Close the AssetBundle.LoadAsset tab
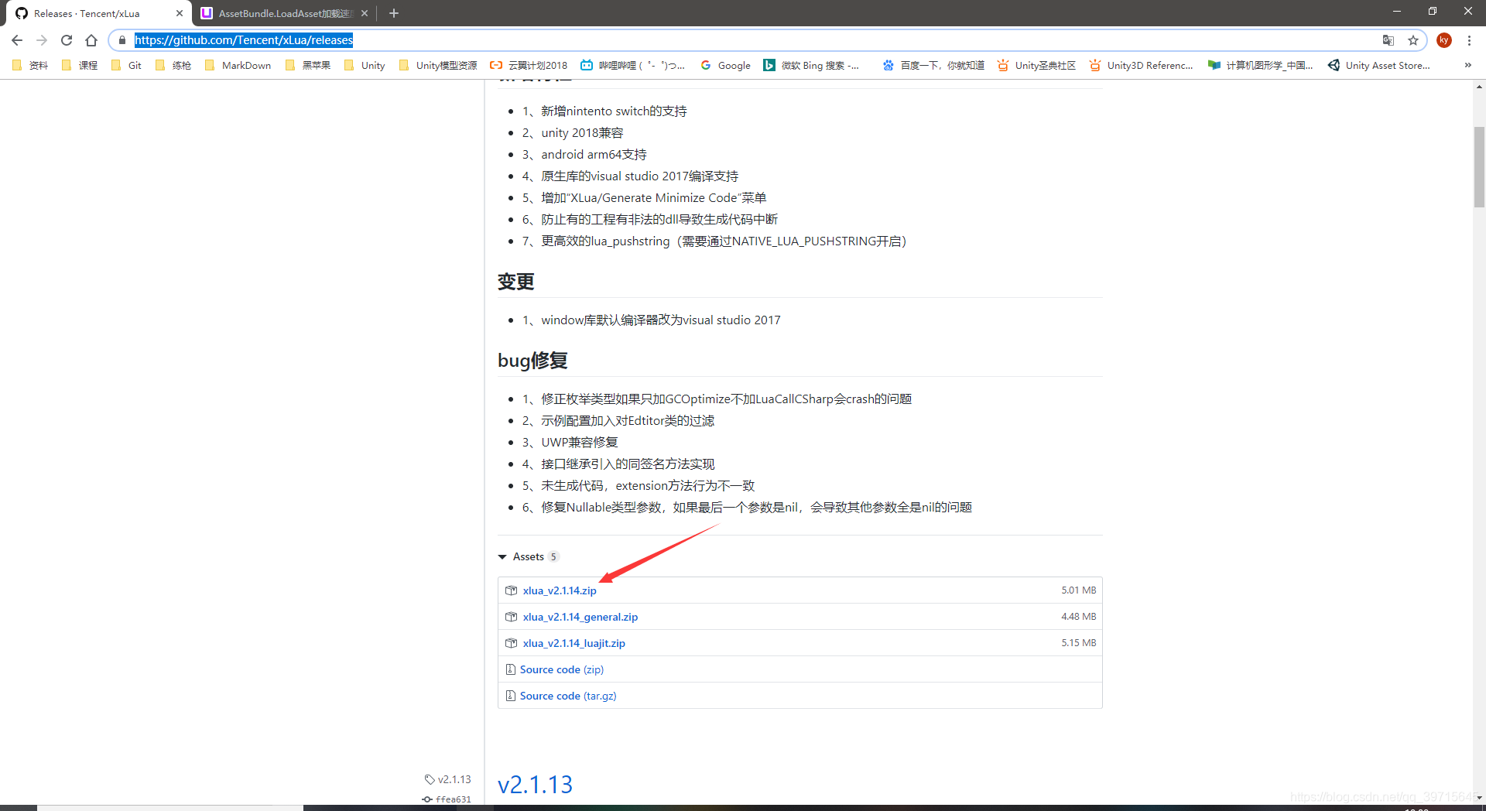This screenshot has height=811, width=1486. [x=365, y=13]
